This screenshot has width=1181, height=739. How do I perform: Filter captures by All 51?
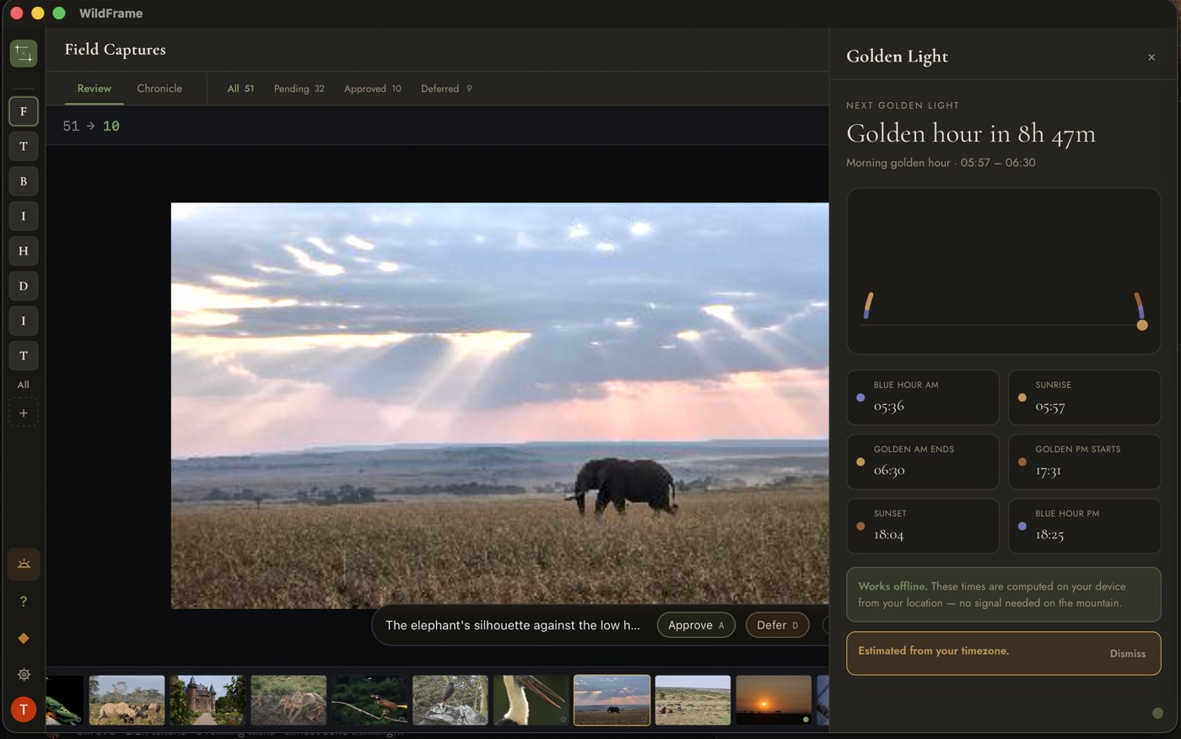(x=240, y=89)
